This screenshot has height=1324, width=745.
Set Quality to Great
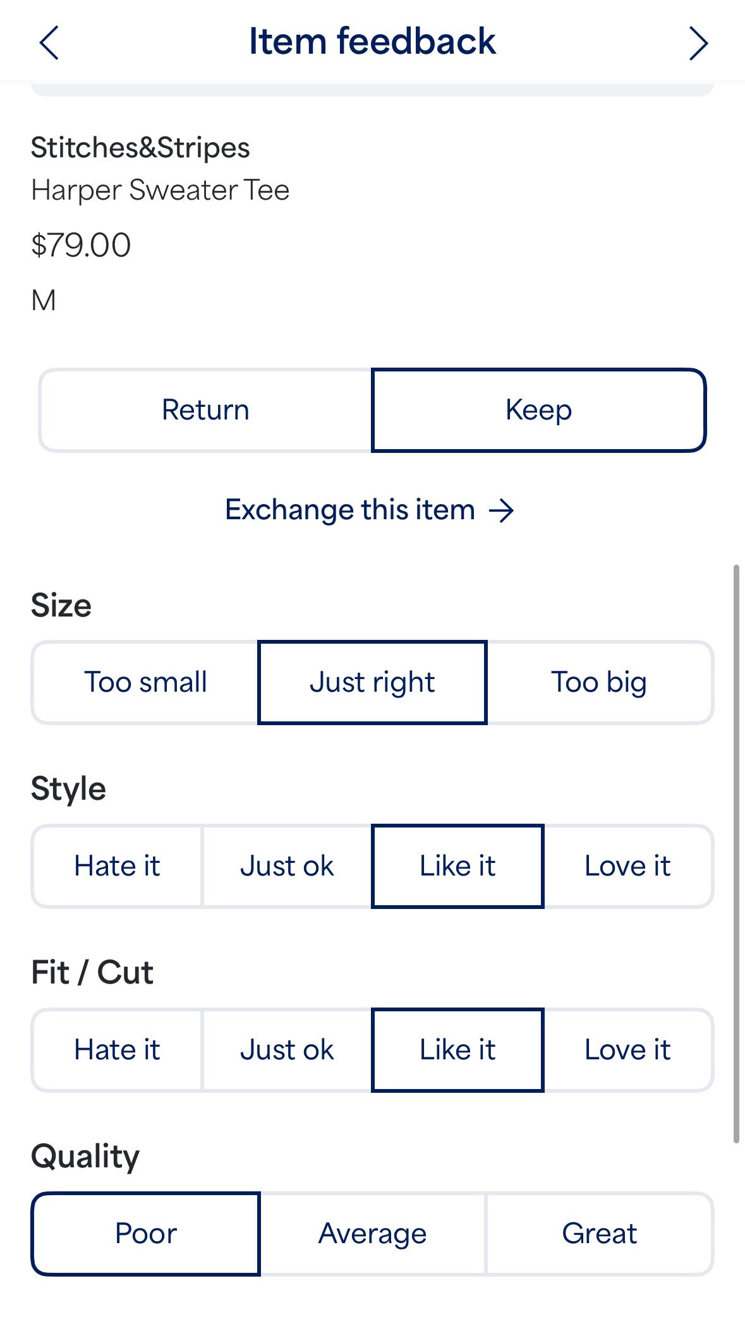pos(599,1234)
